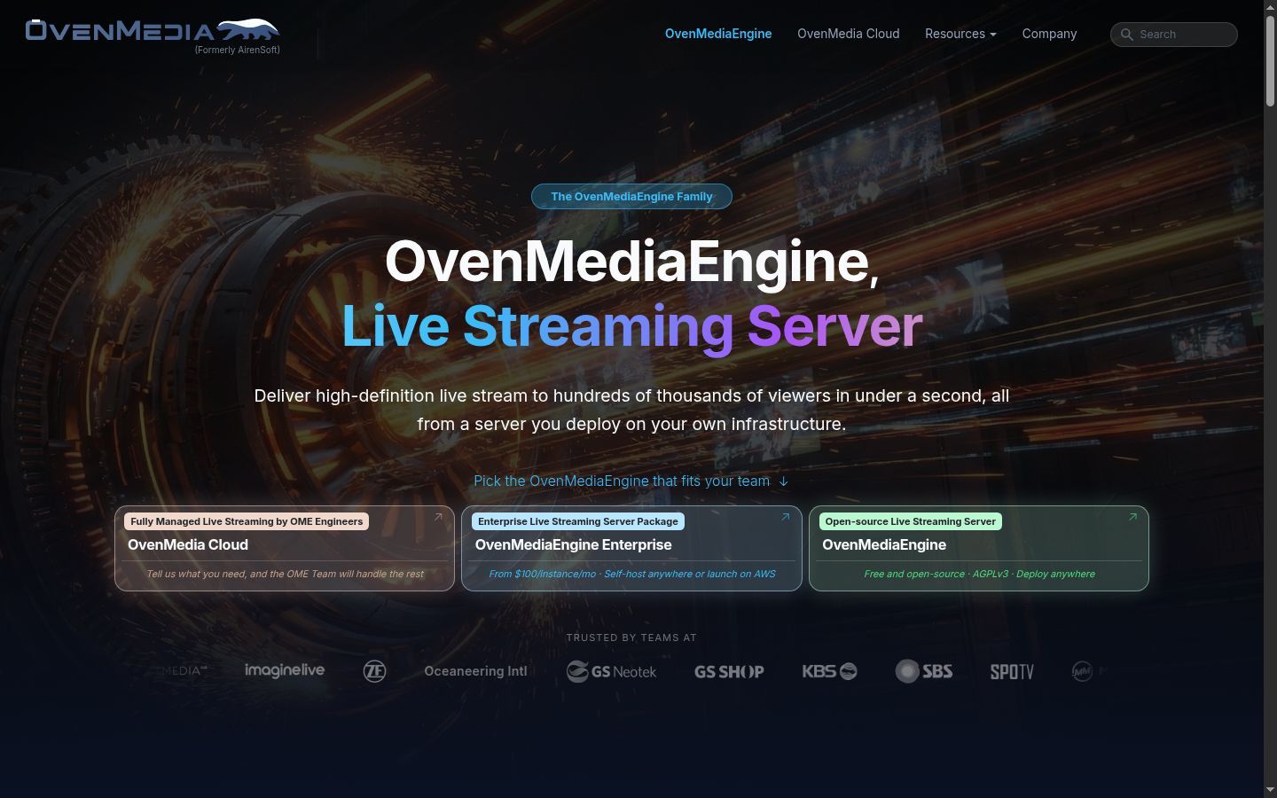1277x798 pixels.
Task: Click 'TRUSTED BY TEAMS AT' text
Action: [x=631, y=638]
